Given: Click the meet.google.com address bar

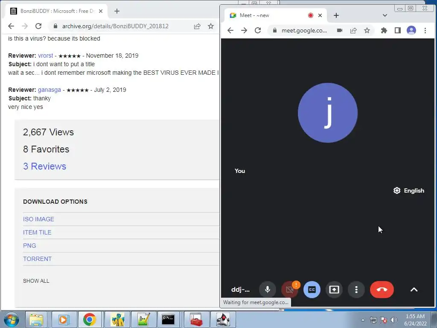Looking at the screenshot, I should tap(304, 30).
